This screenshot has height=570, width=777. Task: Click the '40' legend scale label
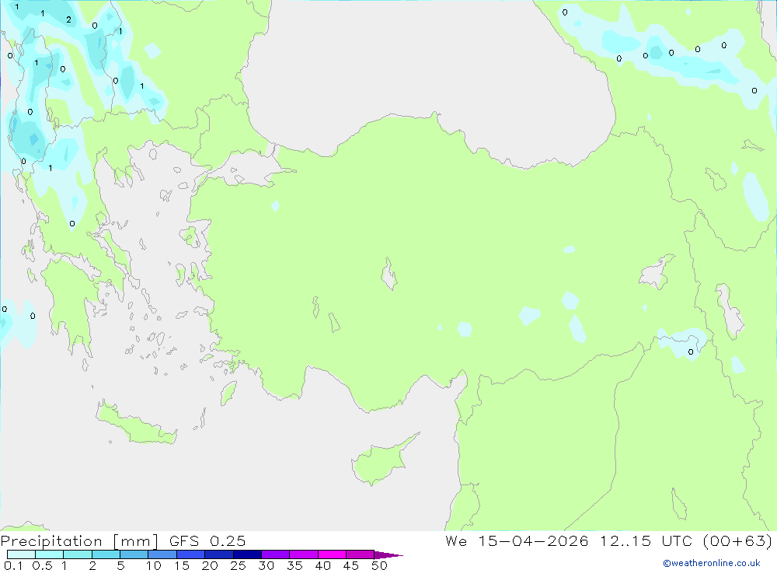323,565
